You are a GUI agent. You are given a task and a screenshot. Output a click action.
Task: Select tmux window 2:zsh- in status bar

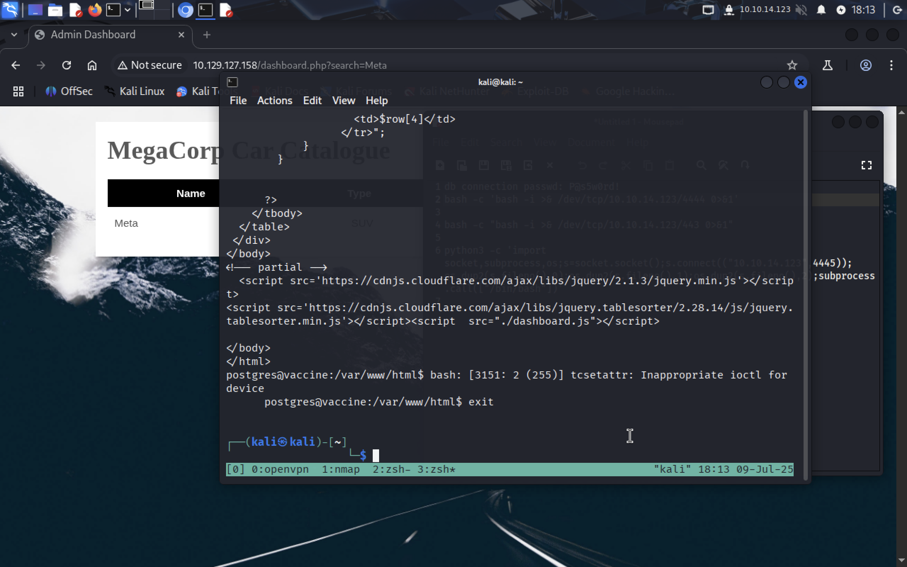click(x=391, y=469)
